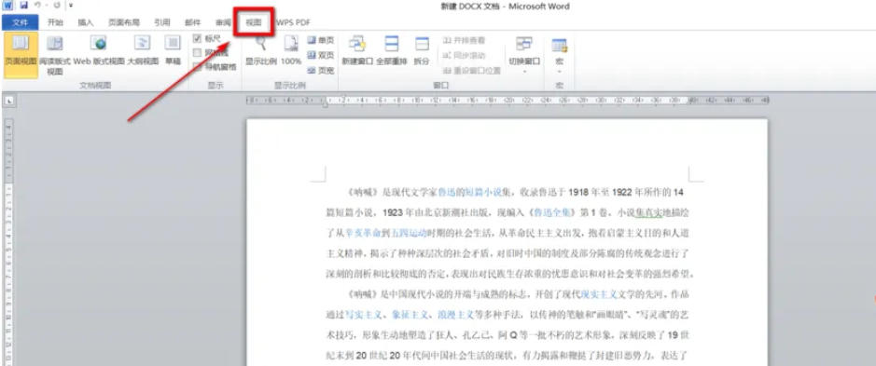Open the 浪漫主义 hyperlink
The width and height of the screenshot is (876, 366).
coord(456,314)
